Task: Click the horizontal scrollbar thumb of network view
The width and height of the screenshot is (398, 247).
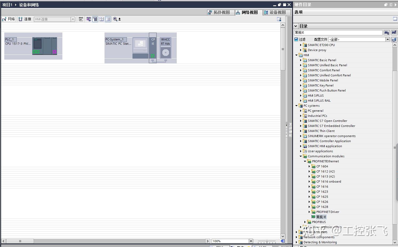Action: (20, 241)
